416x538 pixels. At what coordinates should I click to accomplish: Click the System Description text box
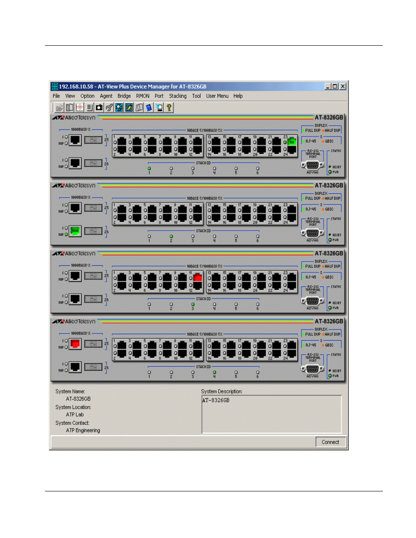(272, 414)
